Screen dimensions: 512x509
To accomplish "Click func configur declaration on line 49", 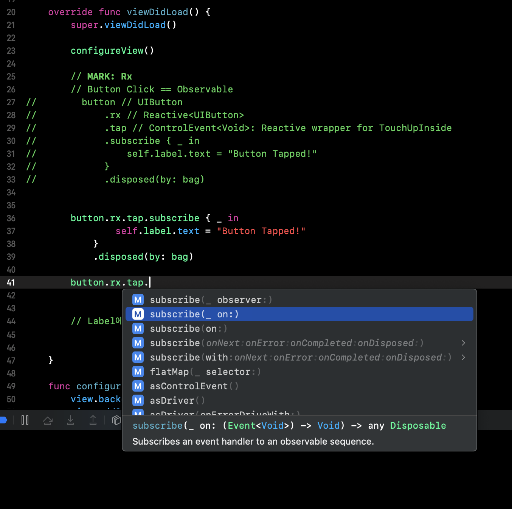I will (x=84, y=386).
